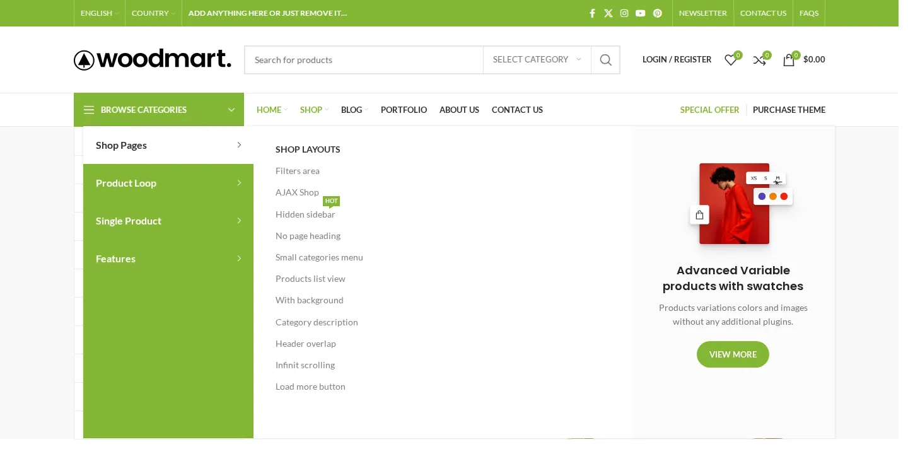Expand the Shop Pages submenu arrow
This screenshot has width=908, height=454.
[x=239, y=145]
